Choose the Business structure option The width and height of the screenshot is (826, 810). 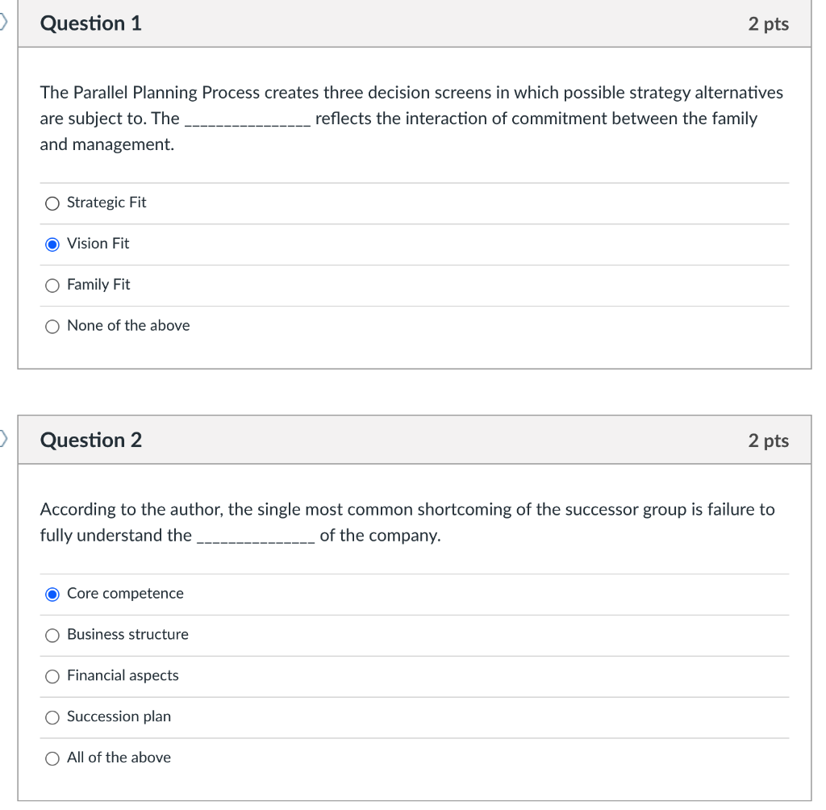[52, 635]
